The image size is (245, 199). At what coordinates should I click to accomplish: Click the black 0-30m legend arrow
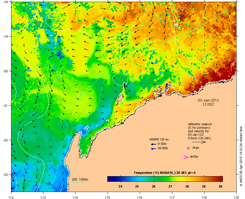[153, 144]
